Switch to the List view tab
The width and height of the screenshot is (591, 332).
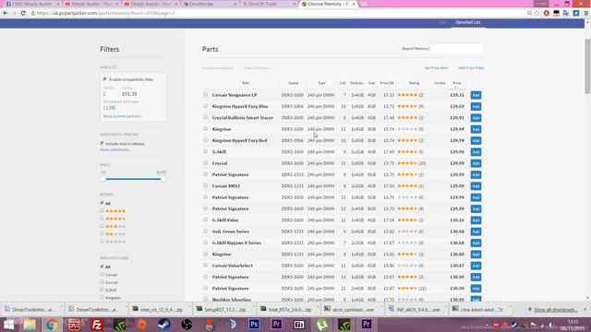443,22
